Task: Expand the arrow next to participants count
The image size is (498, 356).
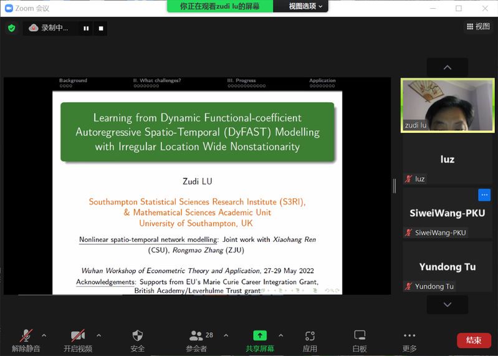Action: pyautogui.click(x=226, y=335)
